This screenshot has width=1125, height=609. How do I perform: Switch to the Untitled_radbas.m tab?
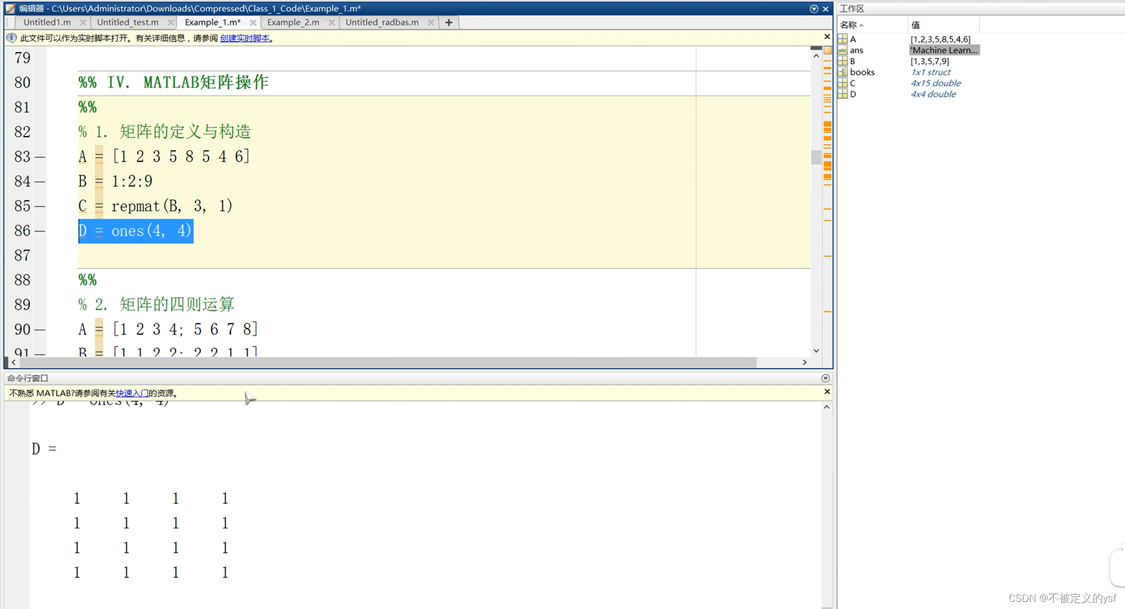pyautogui.click(x=382, y=22)
